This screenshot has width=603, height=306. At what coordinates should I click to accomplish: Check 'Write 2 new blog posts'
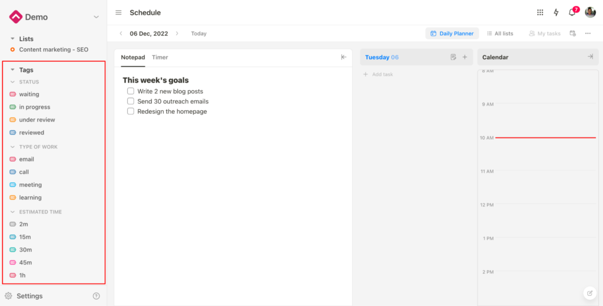point(131,91)
